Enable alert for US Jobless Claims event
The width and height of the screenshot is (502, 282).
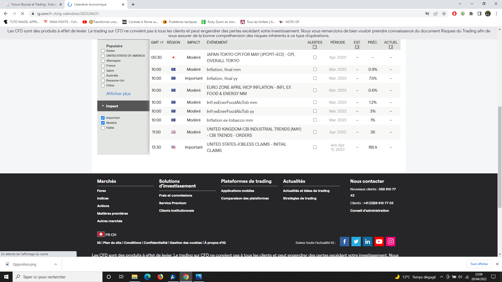pyautogui.click(x=315, y=147)
